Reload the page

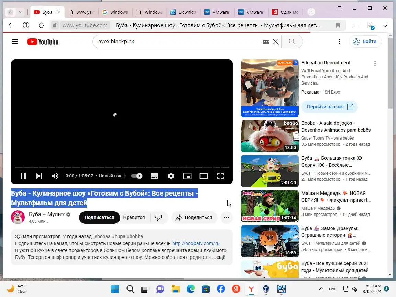coord(41,25)
